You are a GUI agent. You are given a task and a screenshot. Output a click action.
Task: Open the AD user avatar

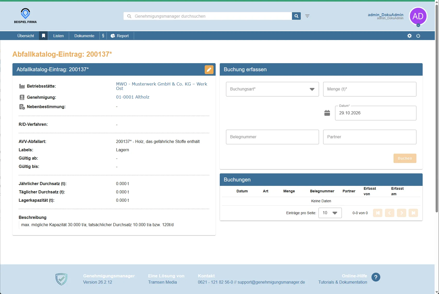tap(418, 16)
